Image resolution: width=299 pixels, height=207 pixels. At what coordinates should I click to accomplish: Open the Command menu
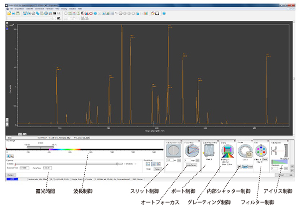pyautogui.click(x=39, y=9)
